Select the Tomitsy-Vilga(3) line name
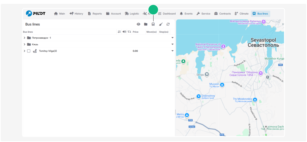Image resolution: width=307 pixels, height=142 pixels. click(48, 51)
